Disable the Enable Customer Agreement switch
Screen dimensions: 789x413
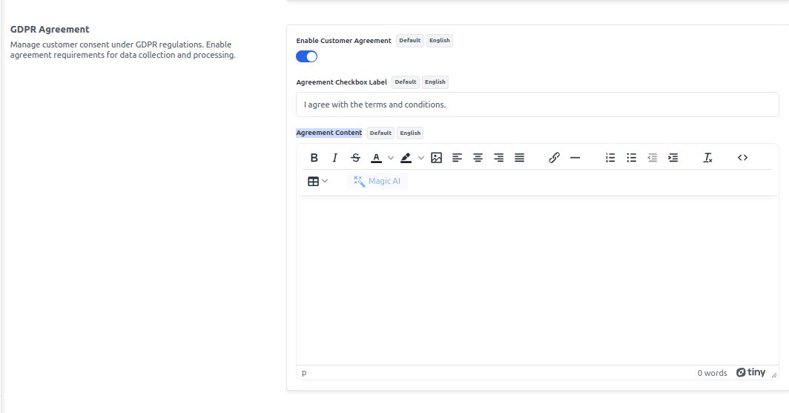pyautogui.click(x=306, y=56)
